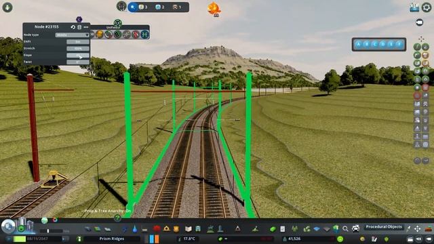Click the purple hexagon icon above Node panel
Screen dimensions: 434x244
click(79, 20)
